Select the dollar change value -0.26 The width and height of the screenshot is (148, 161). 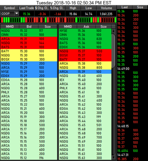point(42,14)
